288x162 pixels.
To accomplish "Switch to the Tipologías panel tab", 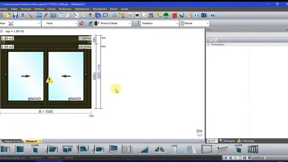I will pyautogui.click(x=227, y=141).
